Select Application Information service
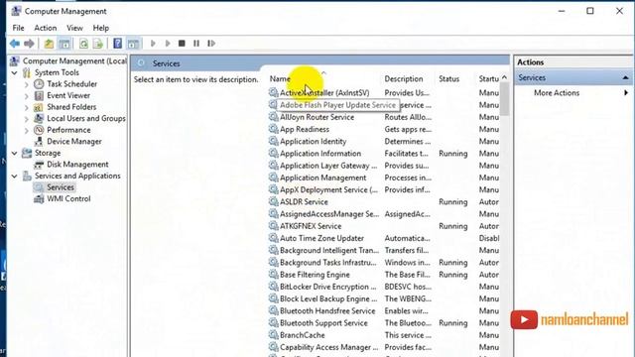This screenshot has width=635, height=357. (320, 154)
